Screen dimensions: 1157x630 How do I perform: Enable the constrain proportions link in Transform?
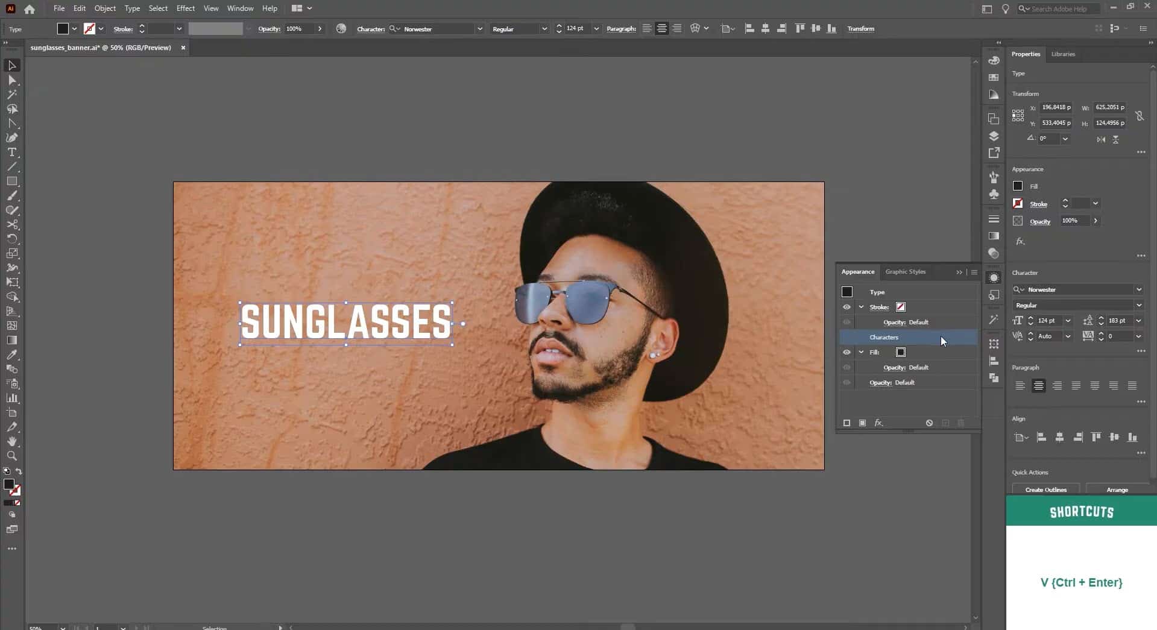pos(1140,116)
